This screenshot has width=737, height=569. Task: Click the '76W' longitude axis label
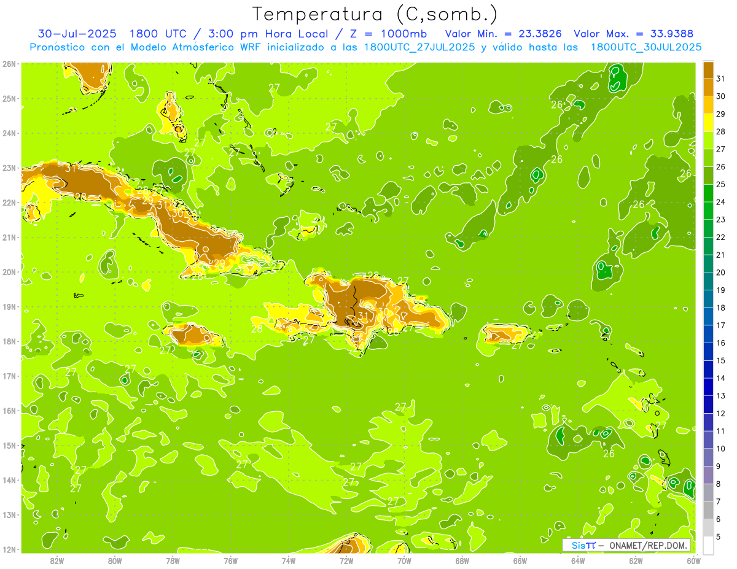click(230, 560)
